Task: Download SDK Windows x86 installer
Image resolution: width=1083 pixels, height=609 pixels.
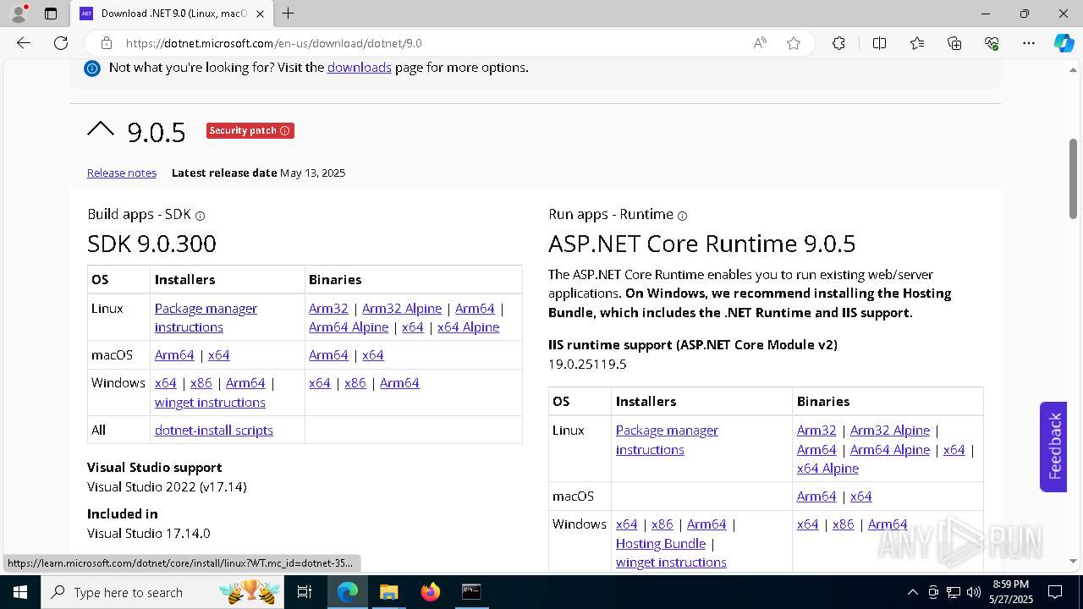Action: pos(201,383)
